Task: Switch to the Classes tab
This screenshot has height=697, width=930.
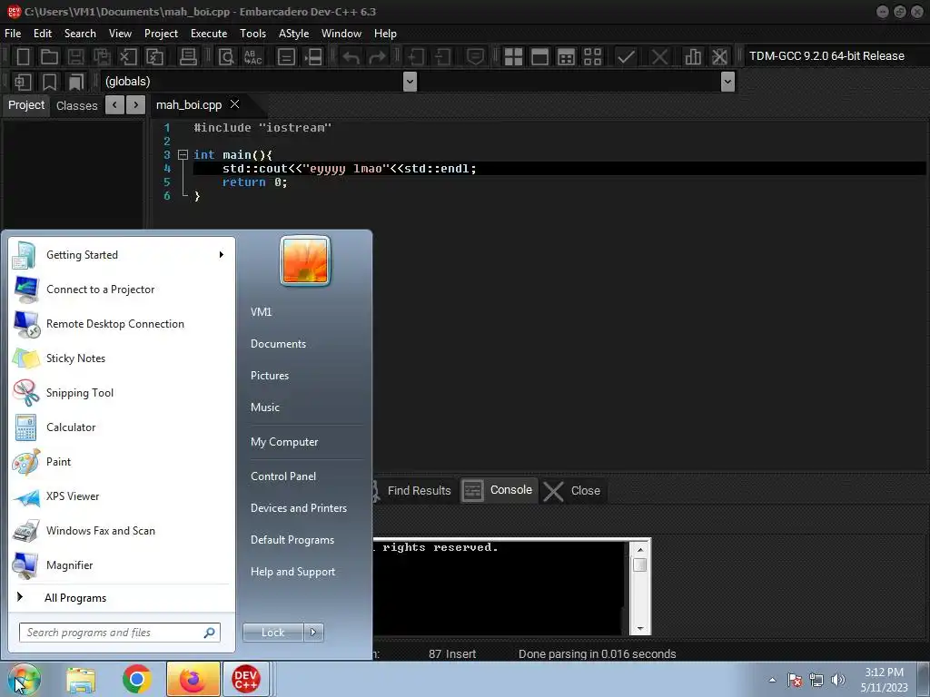Action: (x=76, y=105)
